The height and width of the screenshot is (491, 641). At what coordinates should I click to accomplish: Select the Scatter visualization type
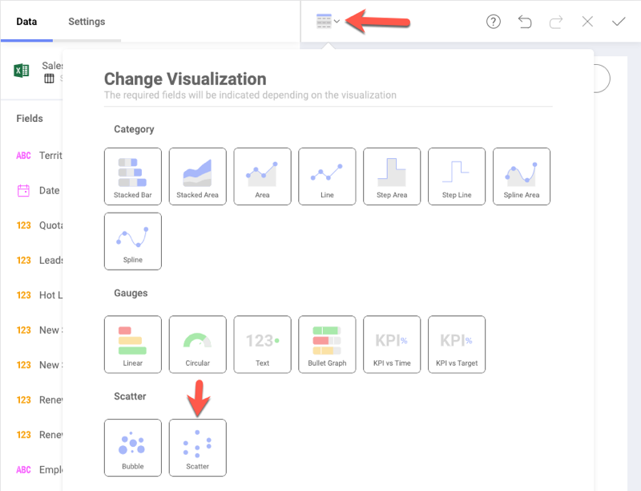pyautogui.click(x=197, y=447)
